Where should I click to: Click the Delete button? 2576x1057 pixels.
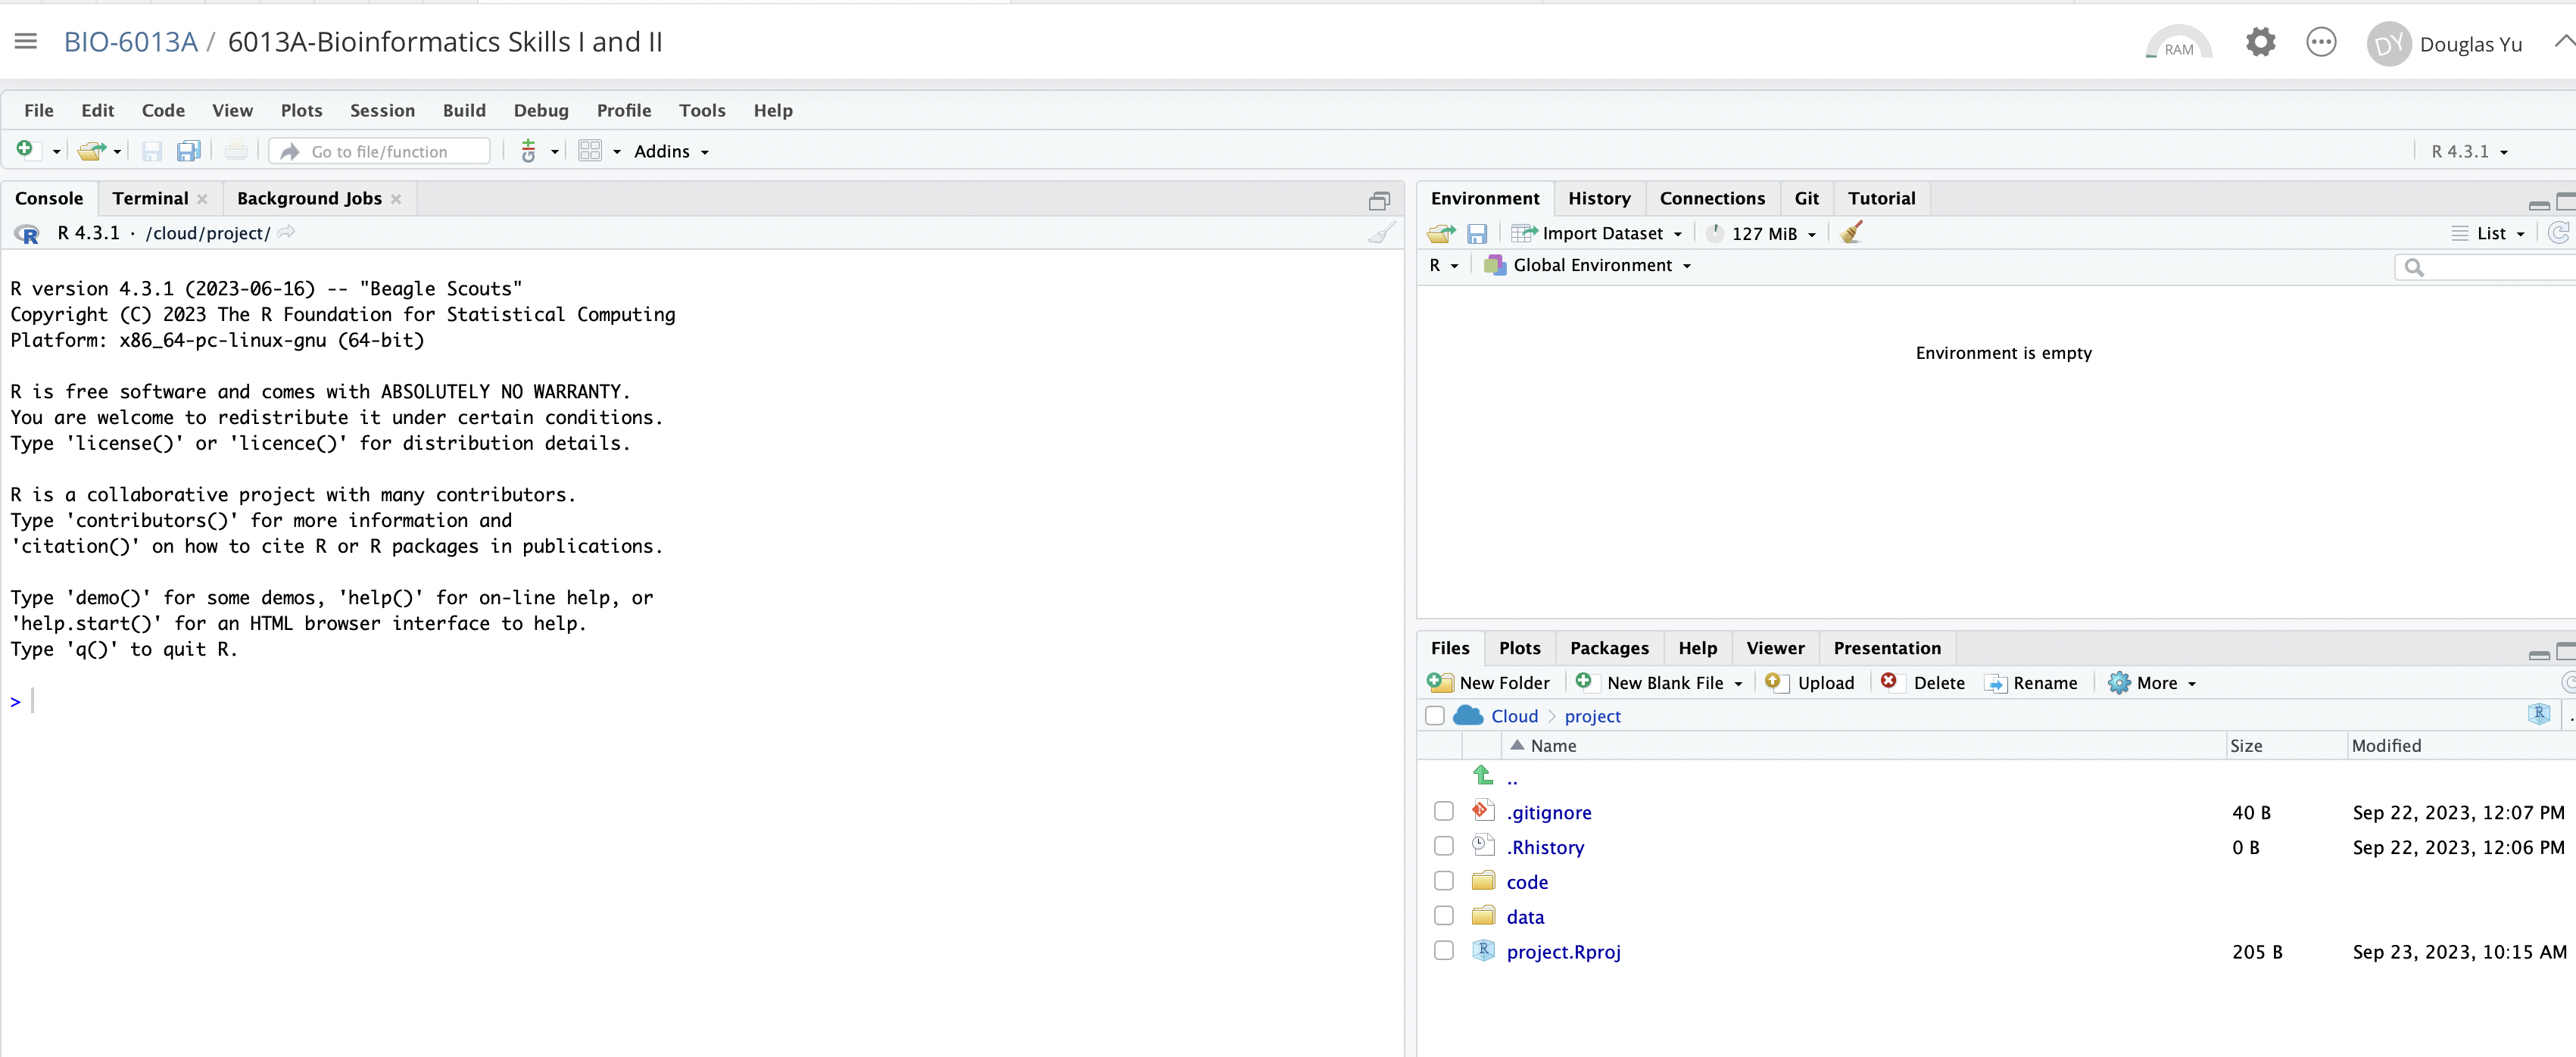pyautogui.click(x=1922, y=683)
